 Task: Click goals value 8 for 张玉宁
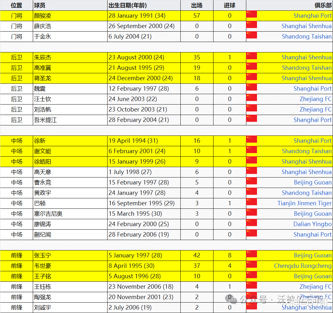pos(230,256)
